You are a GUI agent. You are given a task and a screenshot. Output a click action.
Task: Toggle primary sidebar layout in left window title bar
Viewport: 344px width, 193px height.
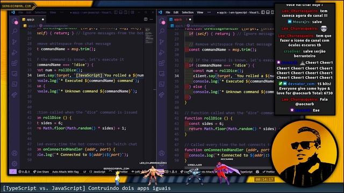[116, 12]
